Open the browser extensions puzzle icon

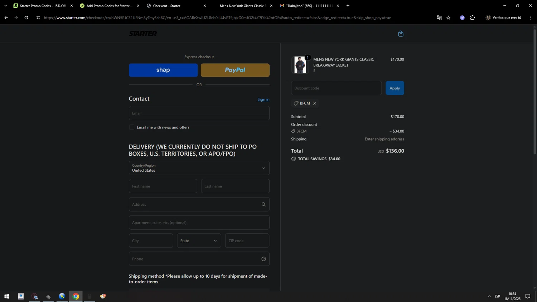[473, 18]
